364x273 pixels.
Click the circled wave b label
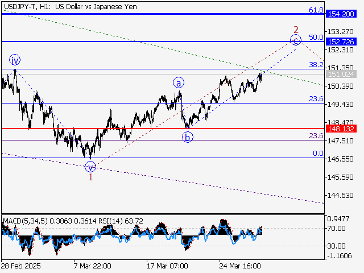point(188,137)
